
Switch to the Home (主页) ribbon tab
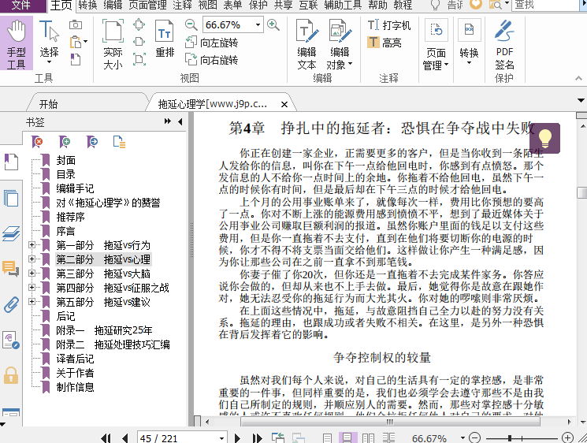point(61,6)
